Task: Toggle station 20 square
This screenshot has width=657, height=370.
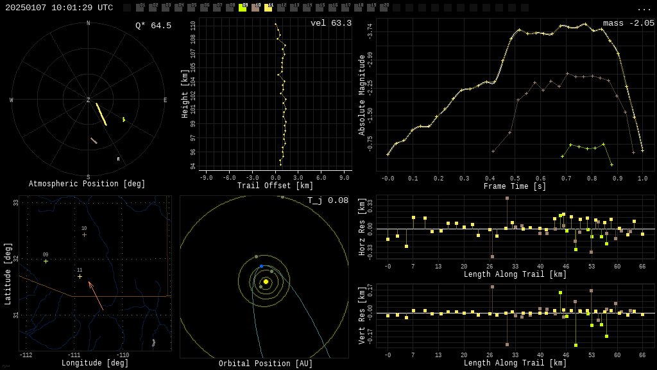Action: [x=384, y=8]
